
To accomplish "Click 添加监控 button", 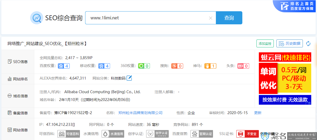I will (x=265, y=43).
